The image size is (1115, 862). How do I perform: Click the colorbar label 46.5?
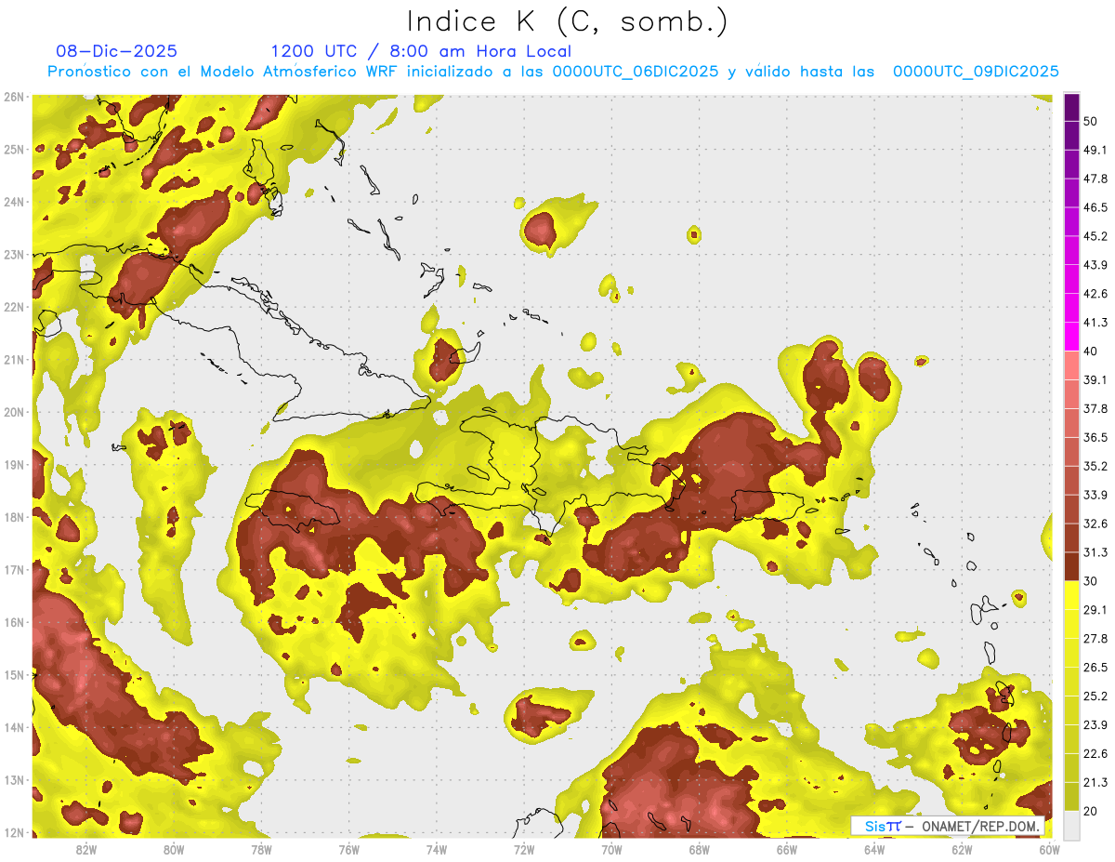1095,207
